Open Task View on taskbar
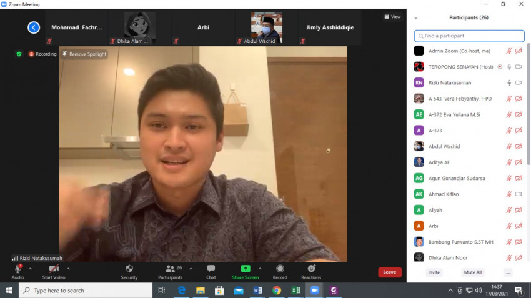Viewport: 531px width, 298px height. pos(162,291)
